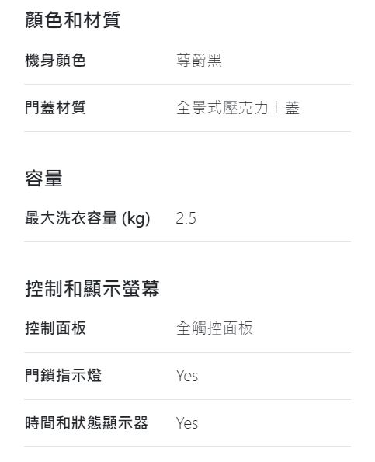Click the 容量 section heading

[43, 179]
